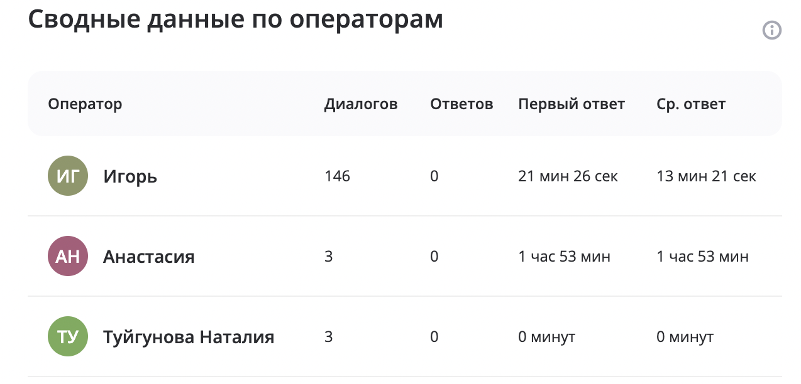Click Анастасия's first response 1 час 53 мин

click(564, 257)
